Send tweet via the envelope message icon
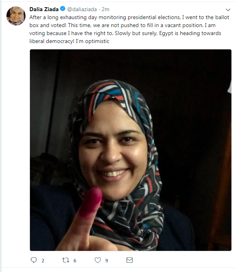235x272 pixels. (x=130, y=260)
